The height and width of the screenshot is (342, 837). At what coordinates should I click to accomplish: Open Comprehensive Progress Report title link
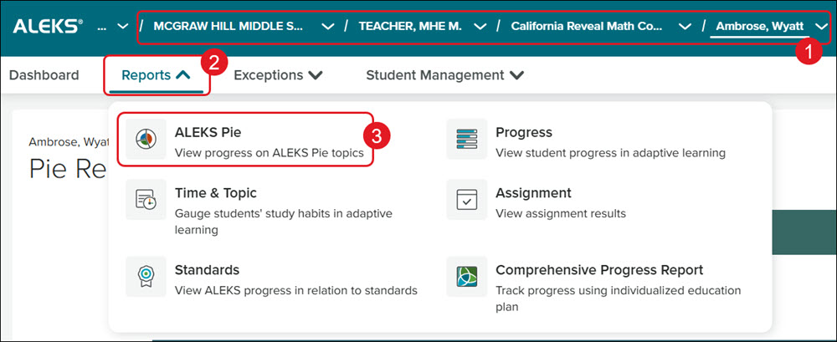click(599, 269)
